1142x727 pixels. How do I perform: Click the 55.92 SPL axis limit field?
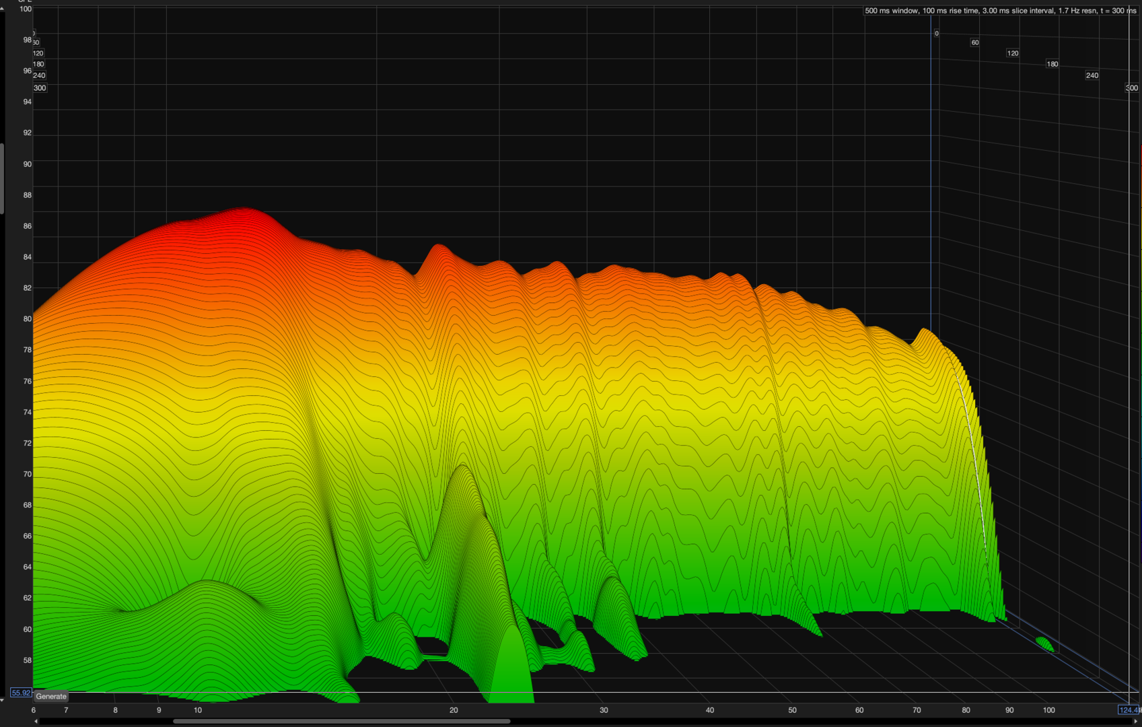coord(21,693)
